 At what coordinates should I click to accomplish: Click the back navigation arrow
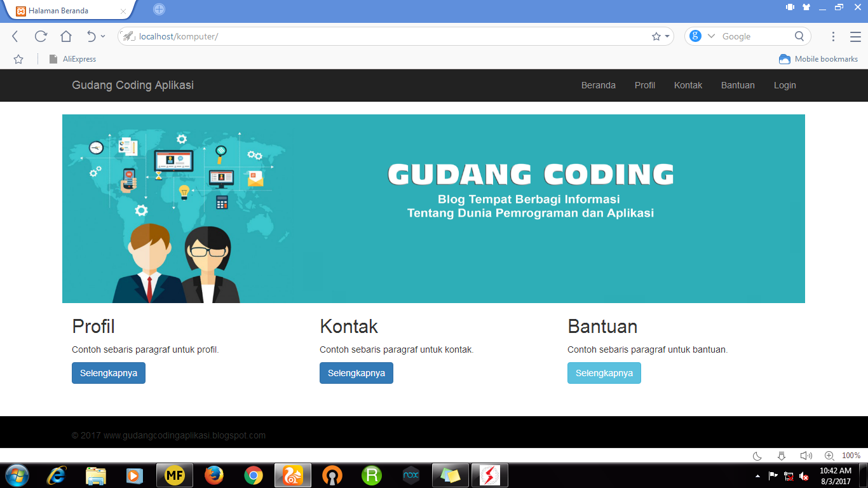[x=15, y=36]
